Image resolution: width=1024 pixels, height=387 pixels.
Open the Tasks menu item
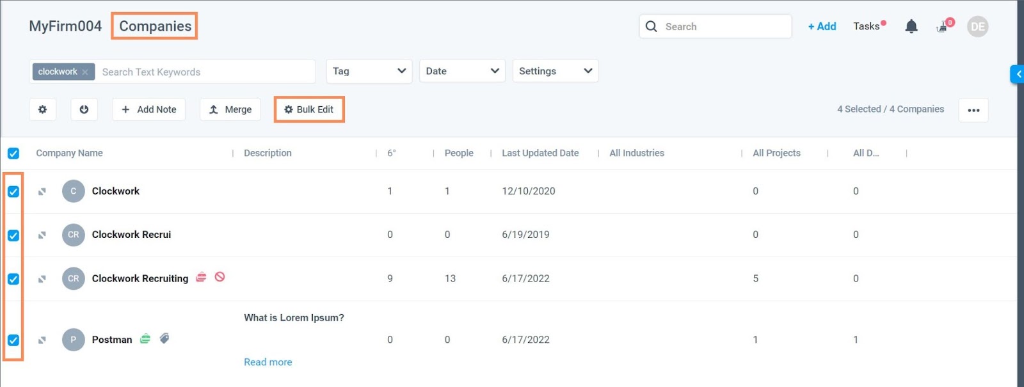coord(867,26)
